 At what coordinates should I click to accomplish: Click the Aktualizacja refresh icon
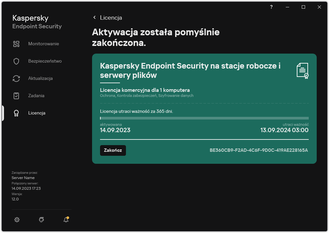tap(16, 78)
